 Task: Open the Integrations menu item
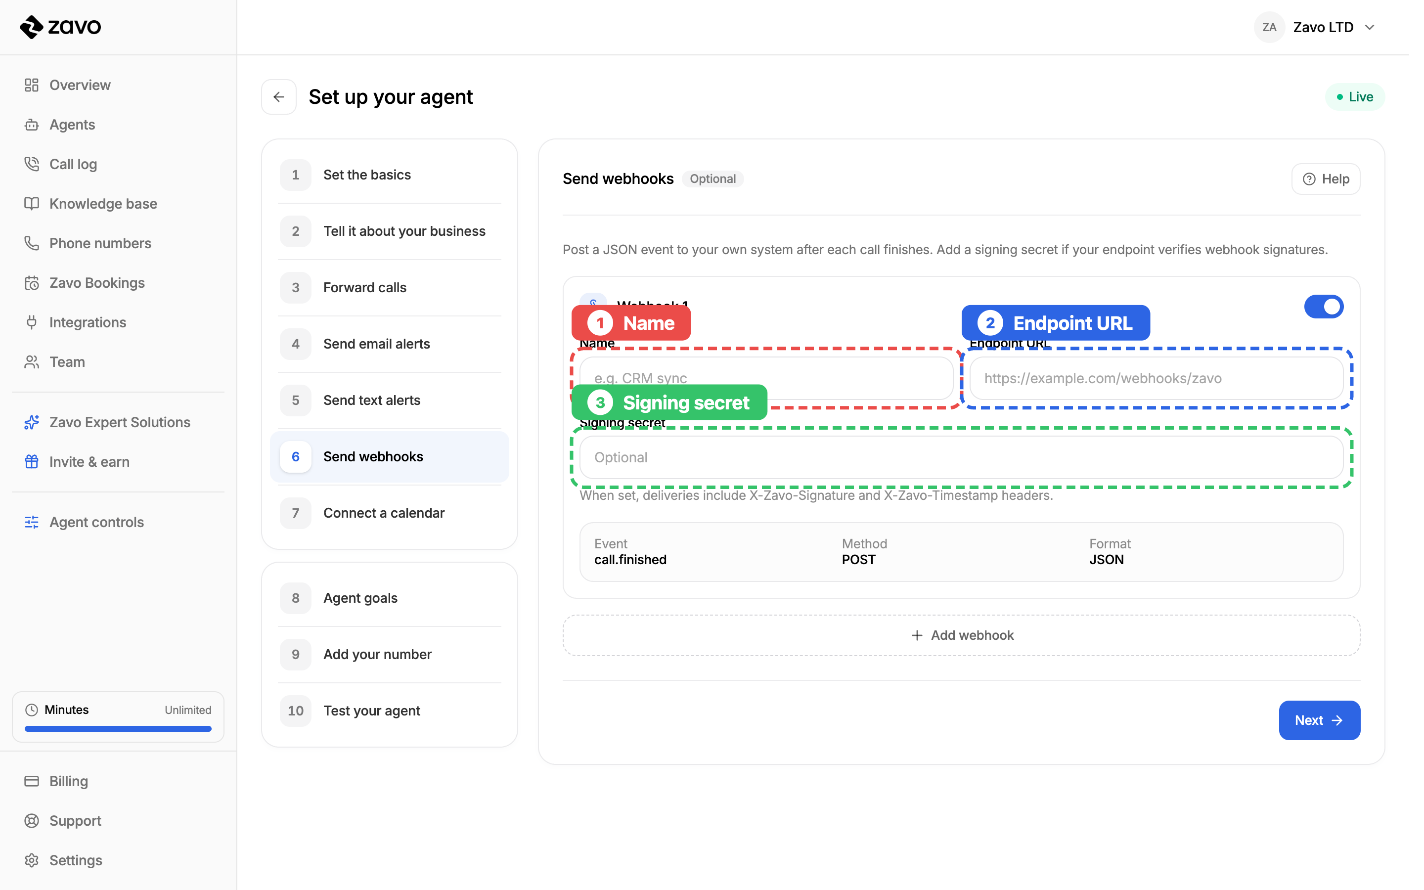(x=118, y=322)
